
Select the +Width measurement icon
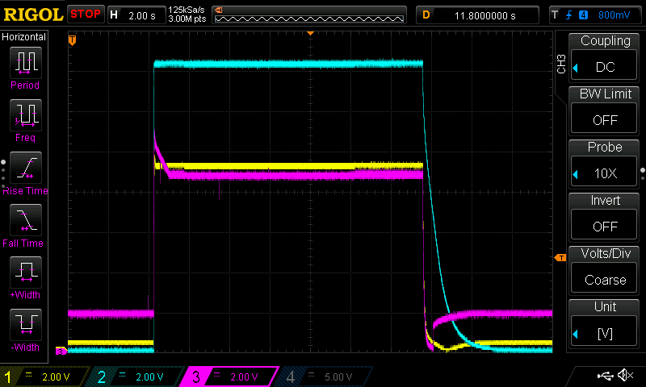[26, 273]
